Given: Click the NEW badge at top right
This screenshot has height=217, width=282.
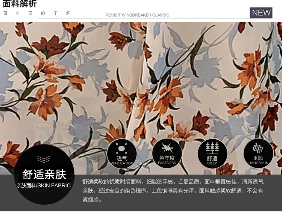Looking at the screenshot, I should click(261, 13).
